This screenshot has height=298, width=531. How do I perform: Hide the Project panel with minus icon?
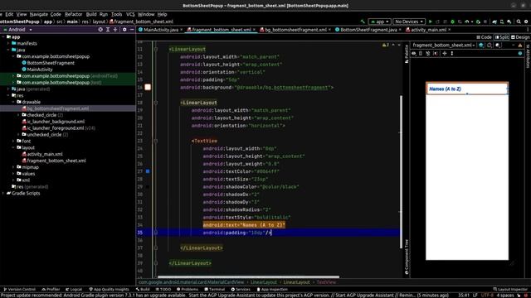click(132, 30)
